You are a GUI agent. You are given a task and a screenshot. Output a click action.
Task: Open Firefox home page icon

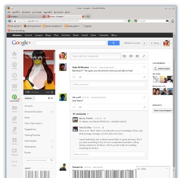pos(173,21)
